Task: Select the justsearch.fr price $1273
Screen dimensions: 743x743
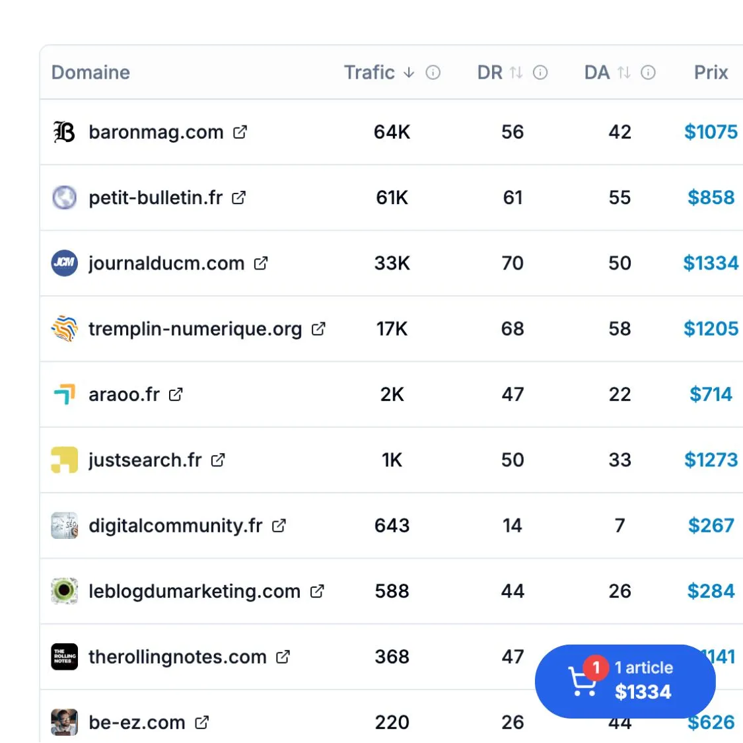Action: pyautogui.click(x=711, y=460)
